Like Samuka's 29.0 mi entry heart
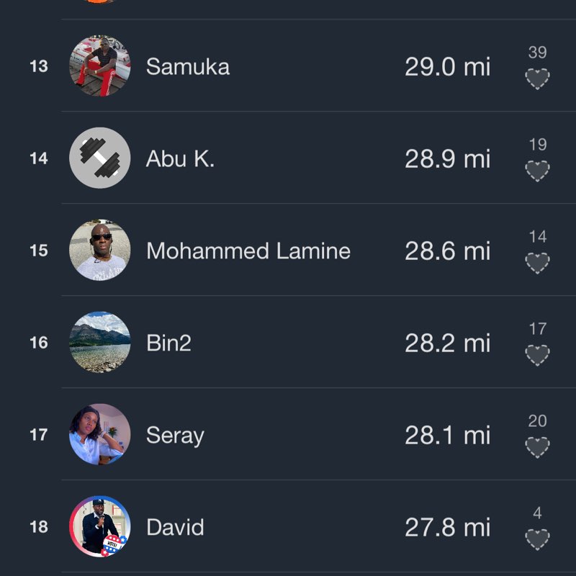The height and width of the screenshot is (576, 576). 537,78
